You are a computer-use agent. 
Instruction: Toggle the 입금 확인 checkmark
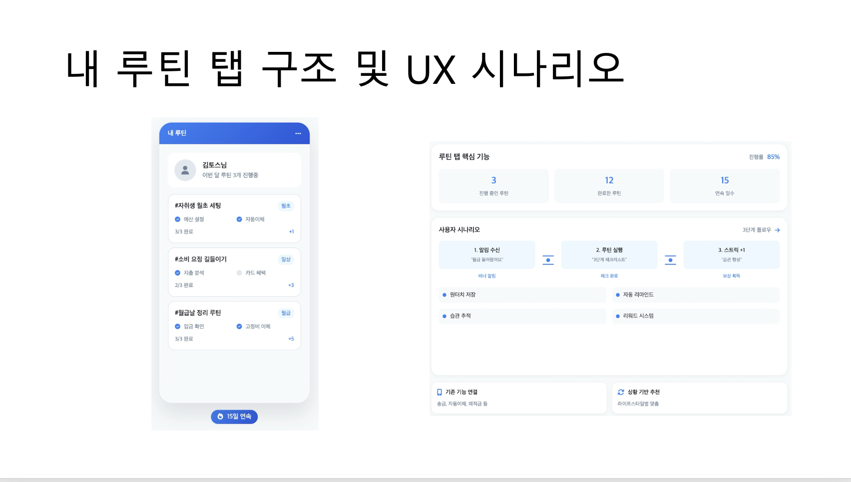click(x=177, y=326)
